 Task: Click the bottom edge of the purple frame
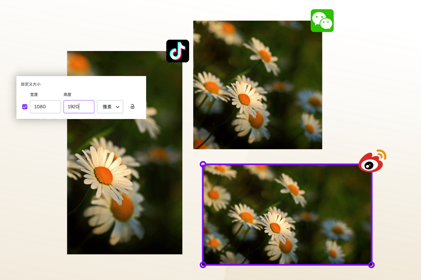pos(287,265)
